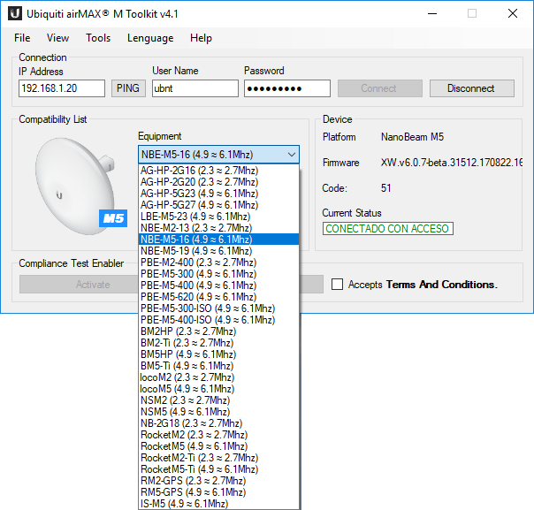This screenshot has height=510, width=534.
Task: Click CONECTADO CON ACCESO status box
Action: [387, 228]
